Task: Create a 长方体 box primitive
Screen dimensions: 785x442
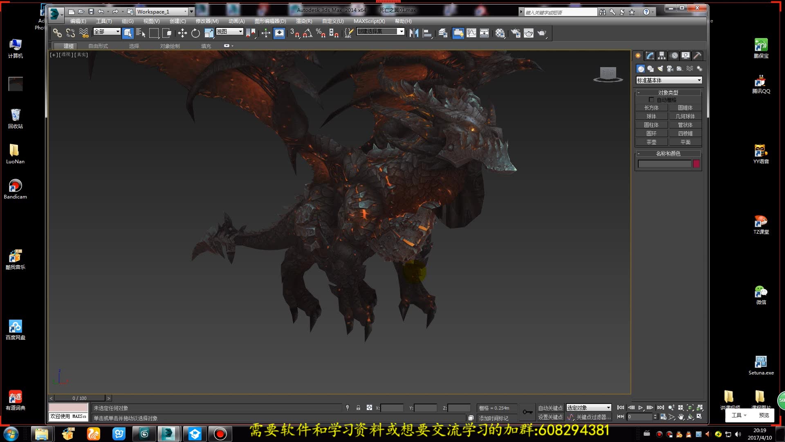Action: click(651, 108)
